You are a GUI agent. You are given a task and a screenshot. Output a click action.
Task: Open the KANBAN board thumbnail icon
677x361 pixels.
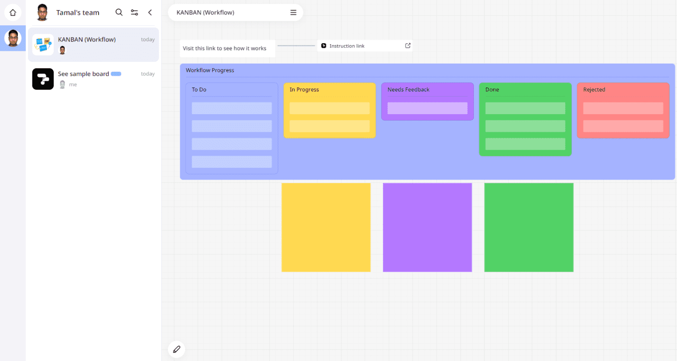[42, 44]
